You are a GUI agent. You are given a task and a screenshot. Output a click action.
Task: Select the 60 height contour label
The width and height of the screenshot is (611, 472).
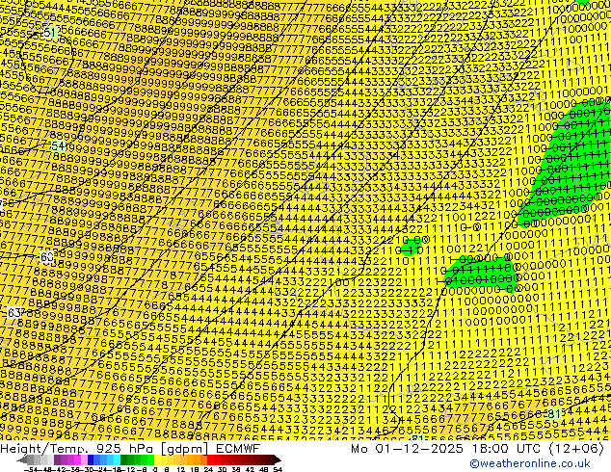pos(47,257)
